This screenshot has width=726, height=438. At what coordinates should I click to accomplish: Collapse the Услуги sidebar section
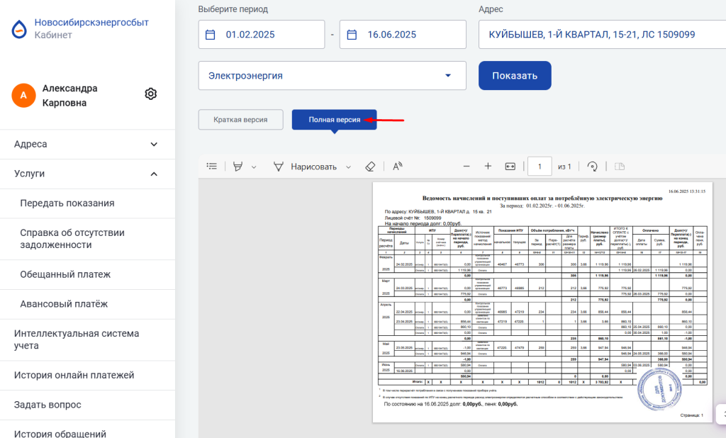[154, 174]
